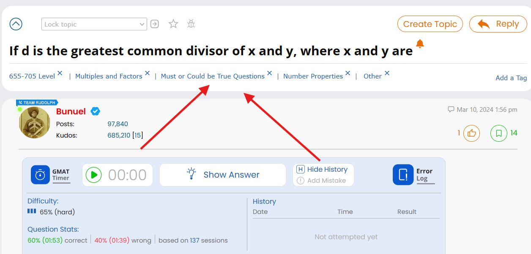Give kudos with thumbs-up icon
Image resolution: width=531 pixels, height=254 pixels.
471,133
